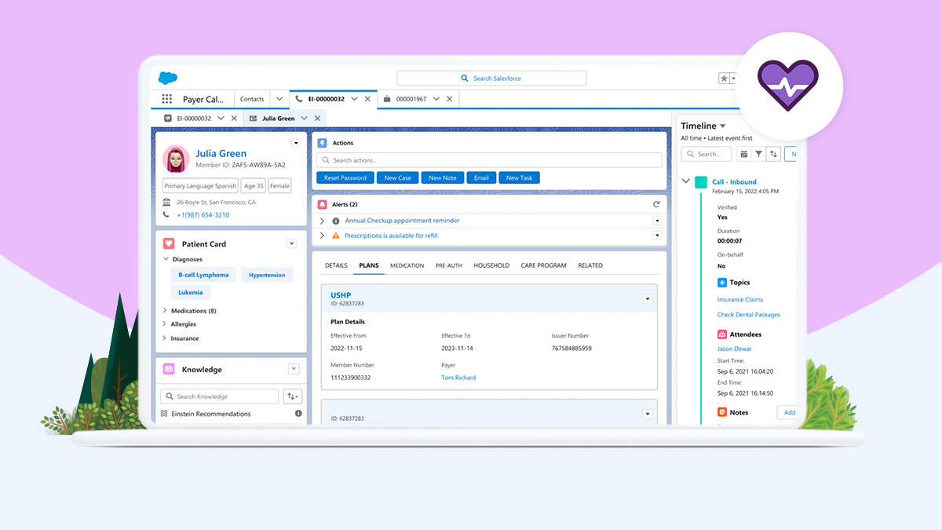Click the Salesforce cloud logo
942x530 pixels.
coord(167,78)
